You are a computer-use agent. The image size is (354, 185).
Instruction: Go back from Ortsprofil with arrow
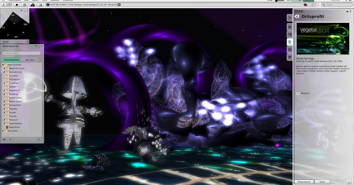click(297, 17)
